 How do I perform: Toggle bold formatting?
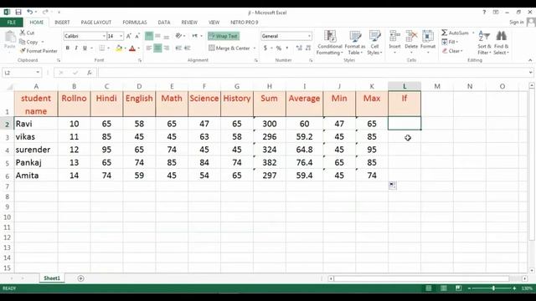[67, 48]
